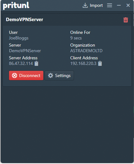
Task: Click the pritunl logo
Action: pyautogui.click(x=16, y=6)
